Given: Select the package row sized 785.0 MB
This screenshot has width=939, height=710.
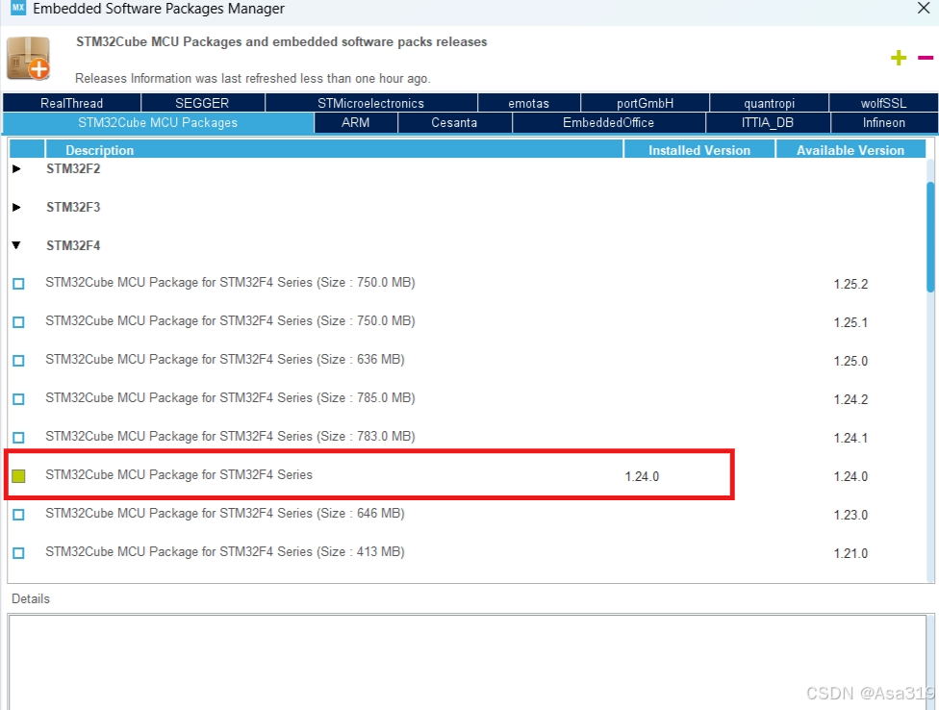Looking at the screenshot, I should click(x=230, y=397).
